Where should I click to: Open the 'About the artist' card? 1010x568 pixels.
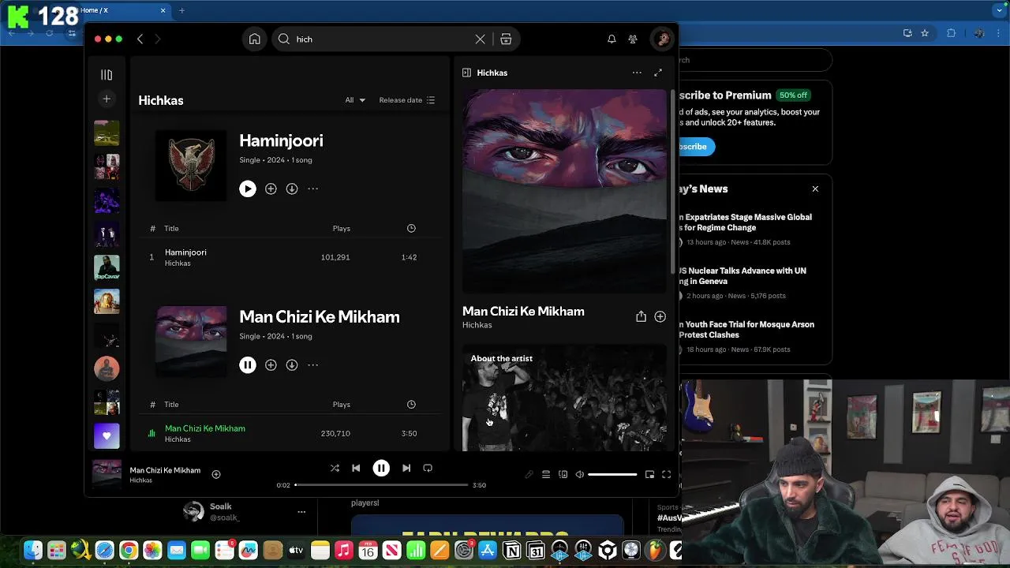(564, 398)
